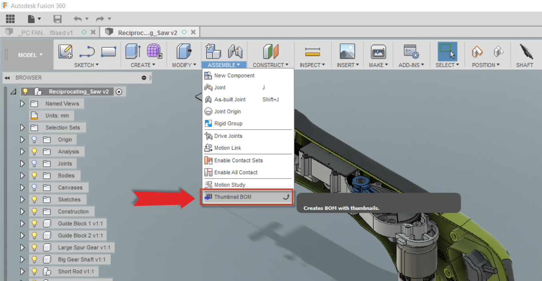Create a New Component
542x281 pixels.
[233, 75]
